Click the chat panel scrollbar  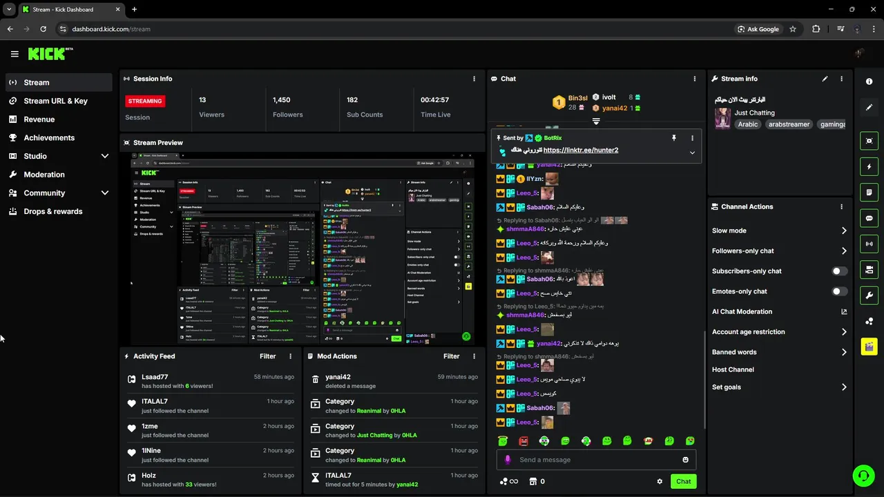click(x=704, y=378)
